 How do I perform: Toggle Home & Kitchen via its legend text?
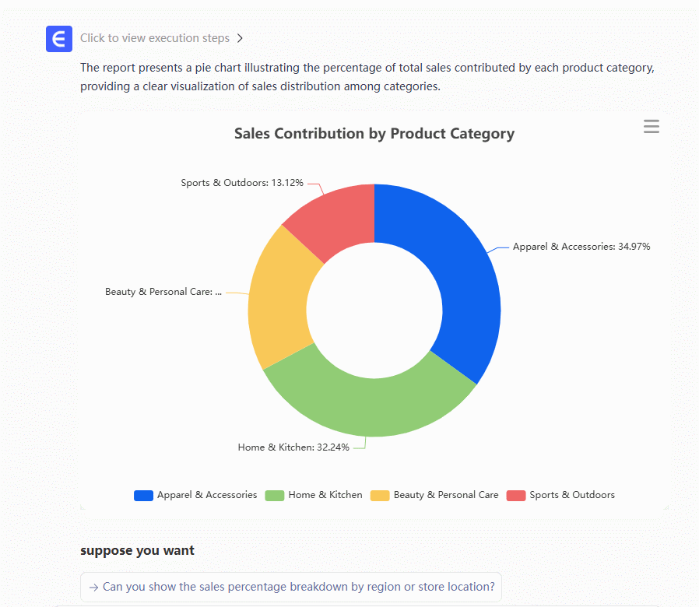pyautogui.click(x=325, y=495)
